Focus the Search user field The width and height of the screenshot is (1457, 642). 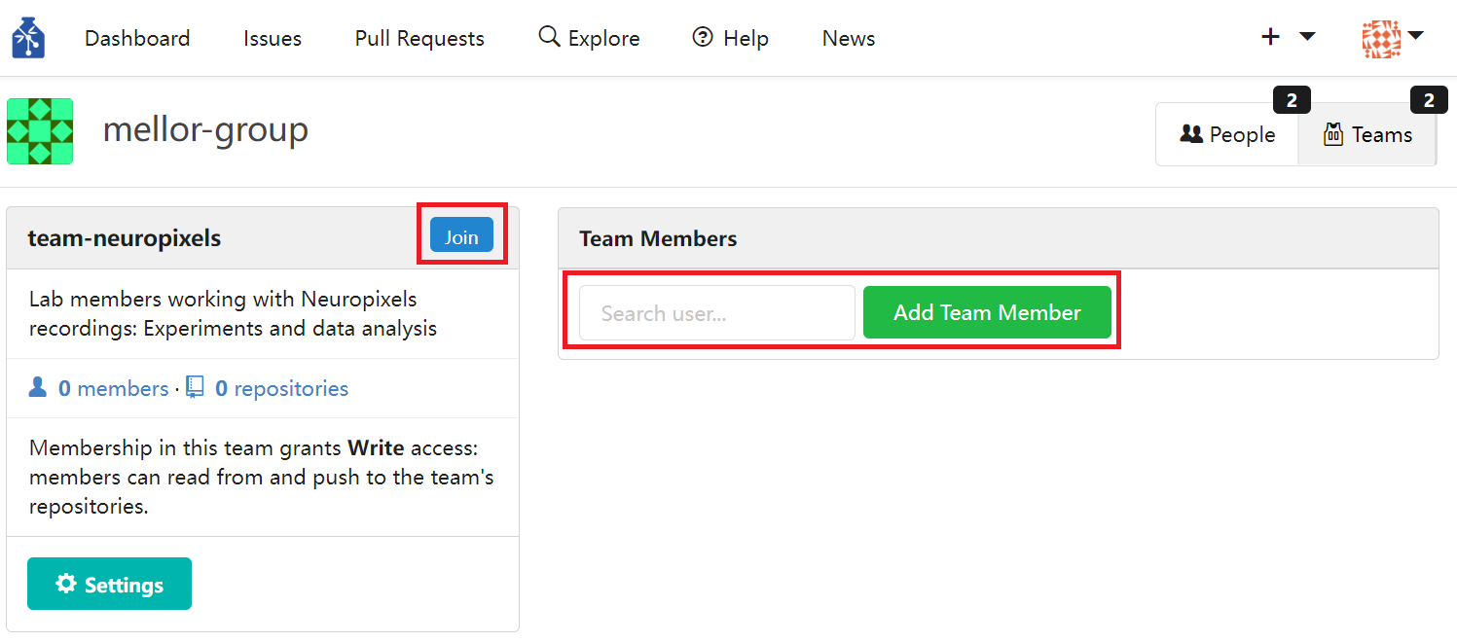pyautogui.click(x=717, y=313)
